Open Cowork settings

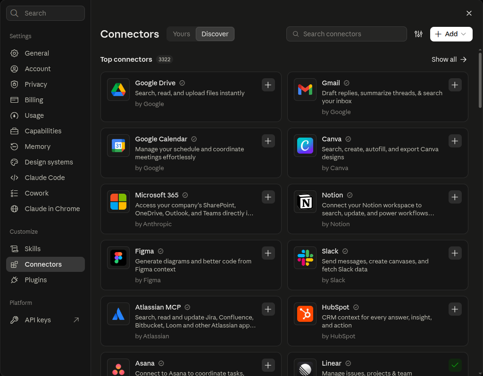click(x=45, y=193)
